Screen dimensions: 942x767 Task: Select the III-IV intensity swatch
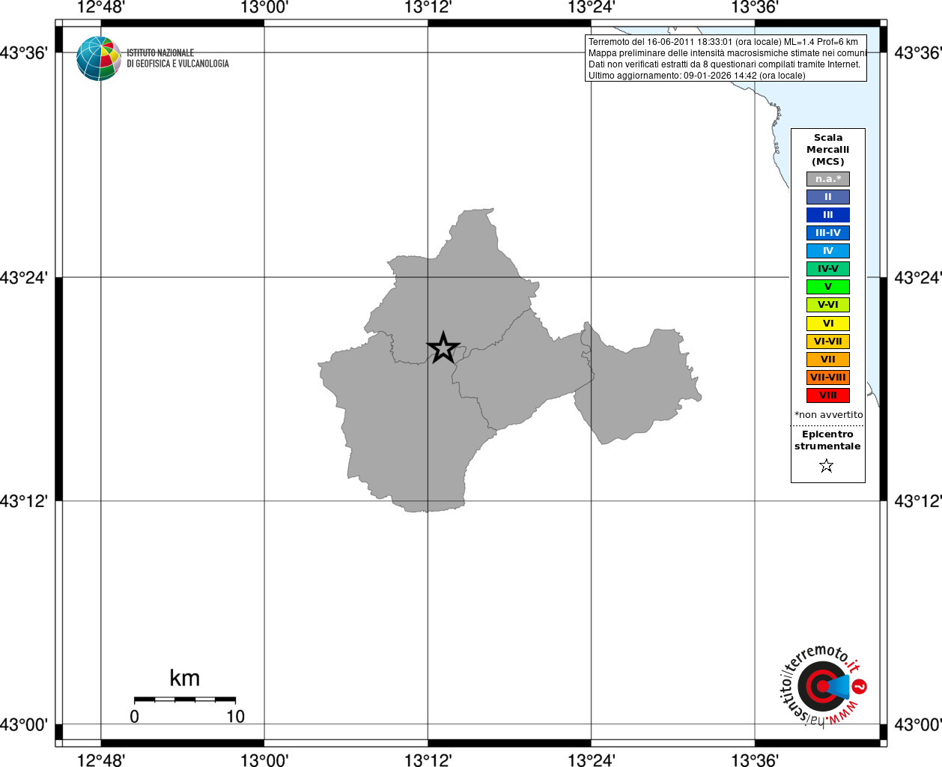pos(828,233)
